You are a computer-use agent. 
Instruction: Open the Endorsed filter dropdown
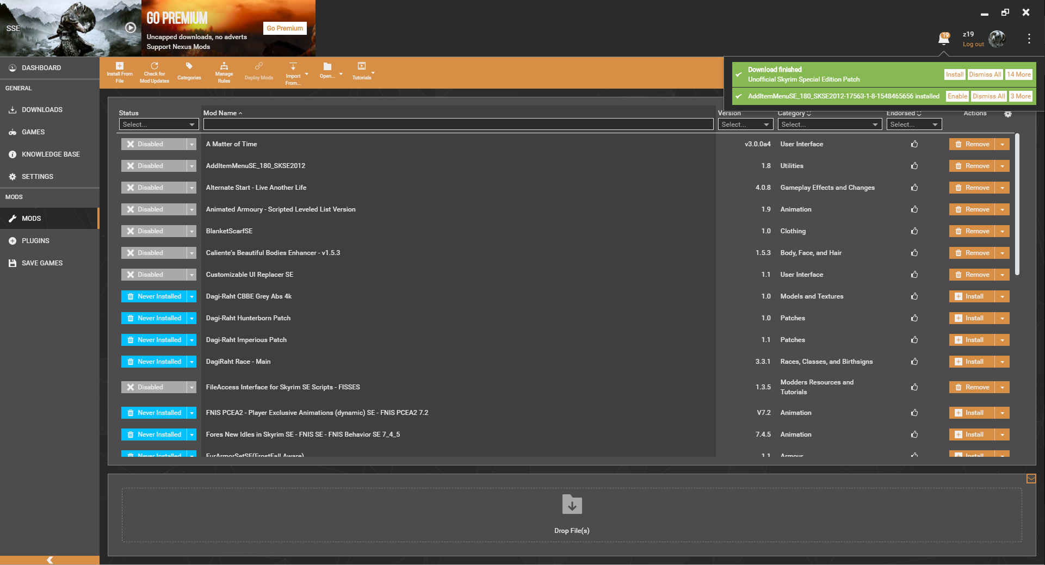click(914, 125)
